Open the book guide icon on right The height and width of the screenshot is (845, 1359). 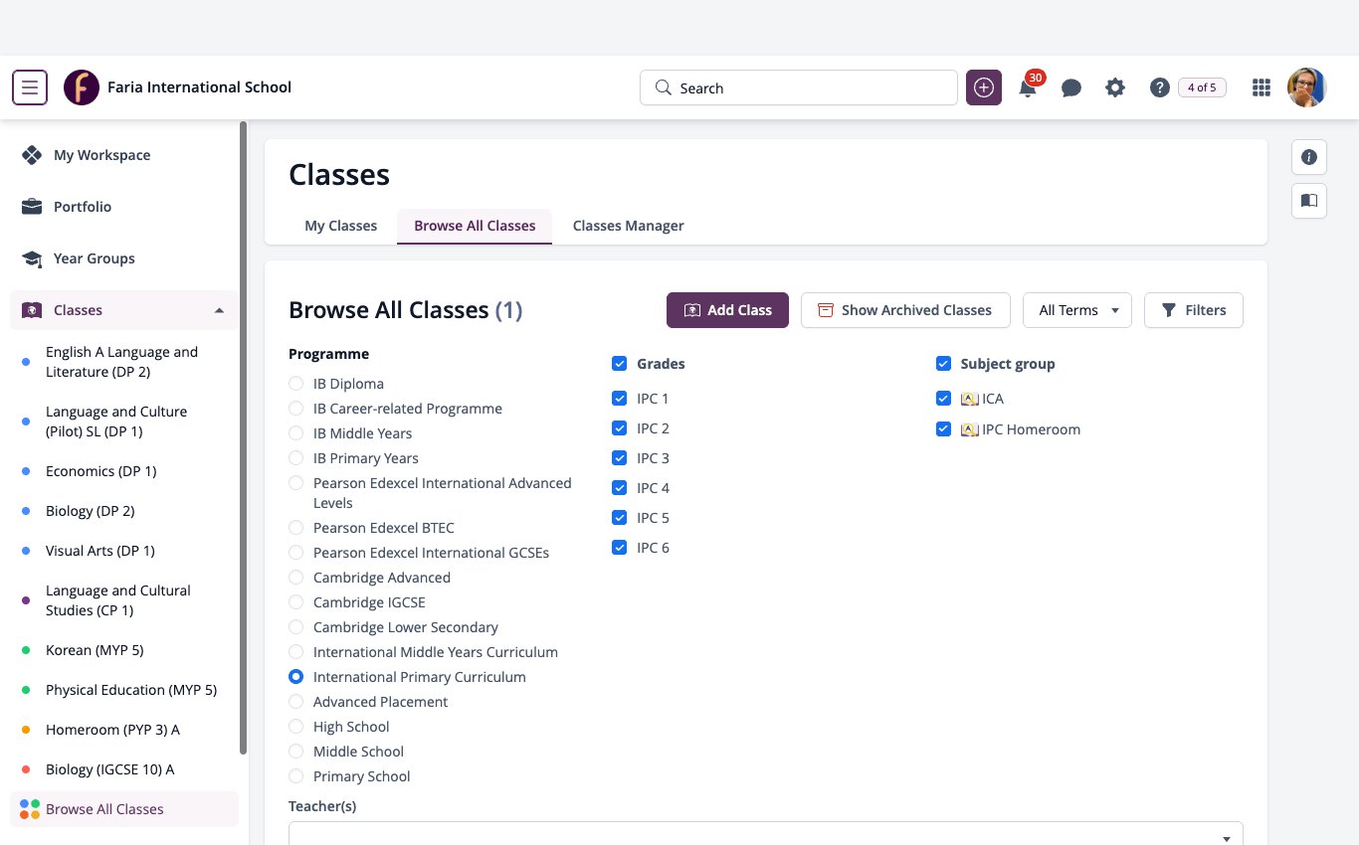click(1309, 201)
